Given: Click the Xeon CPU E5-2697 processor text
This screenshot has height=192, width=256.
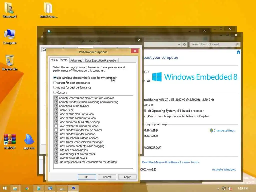Looking at the screenshot, I should coord(179,99).
